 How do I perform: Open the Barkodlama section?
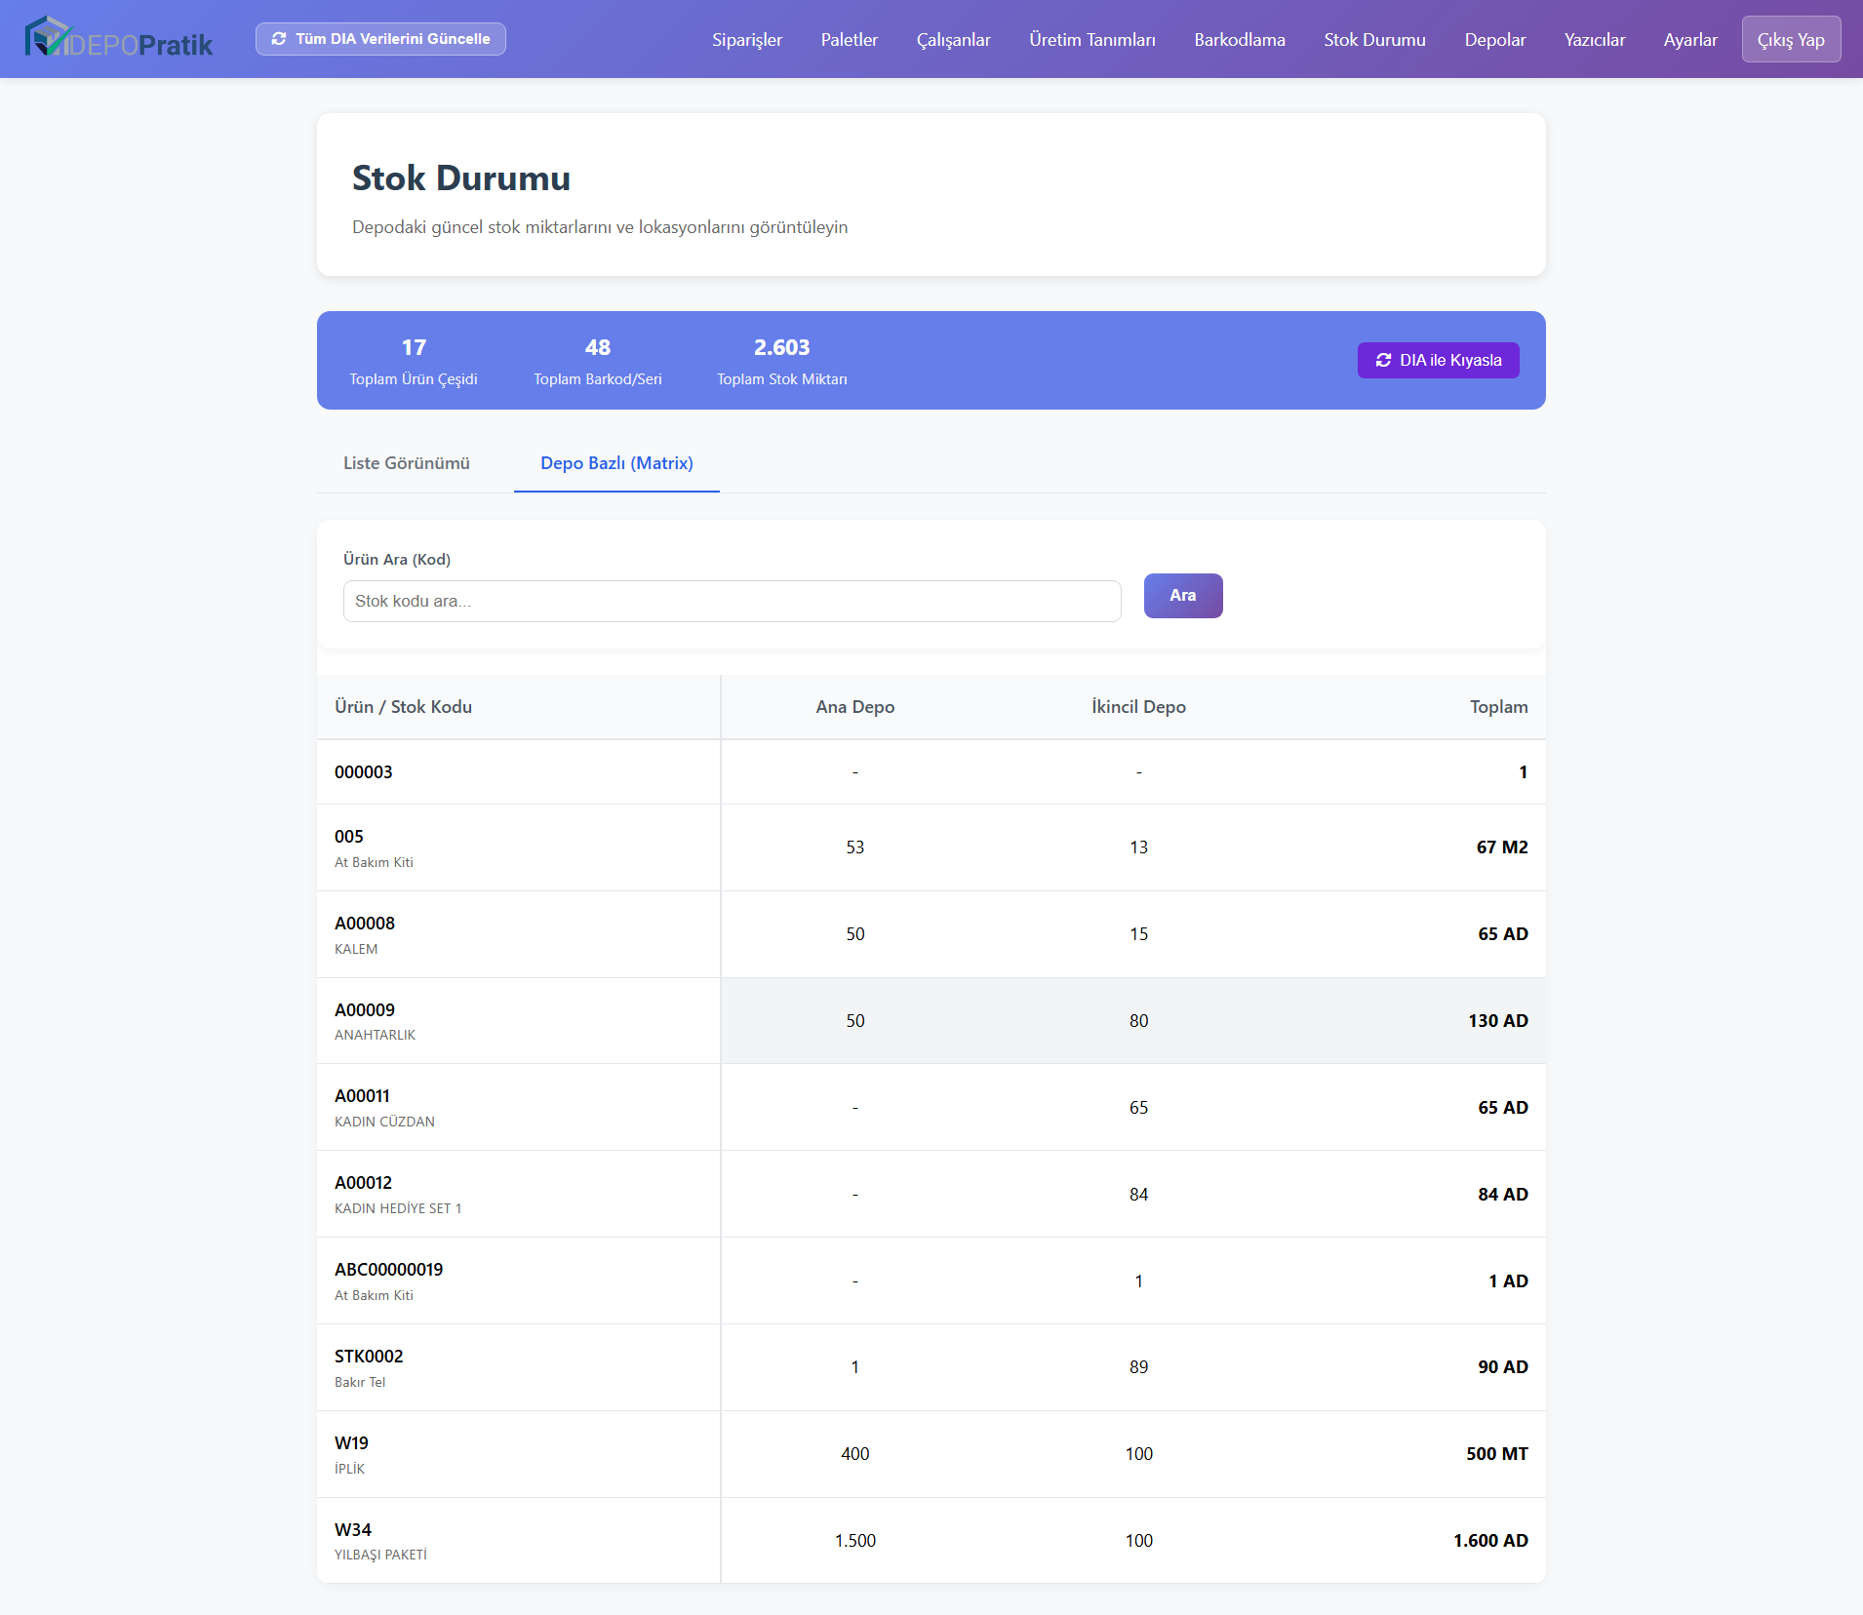click(1239, 40)
